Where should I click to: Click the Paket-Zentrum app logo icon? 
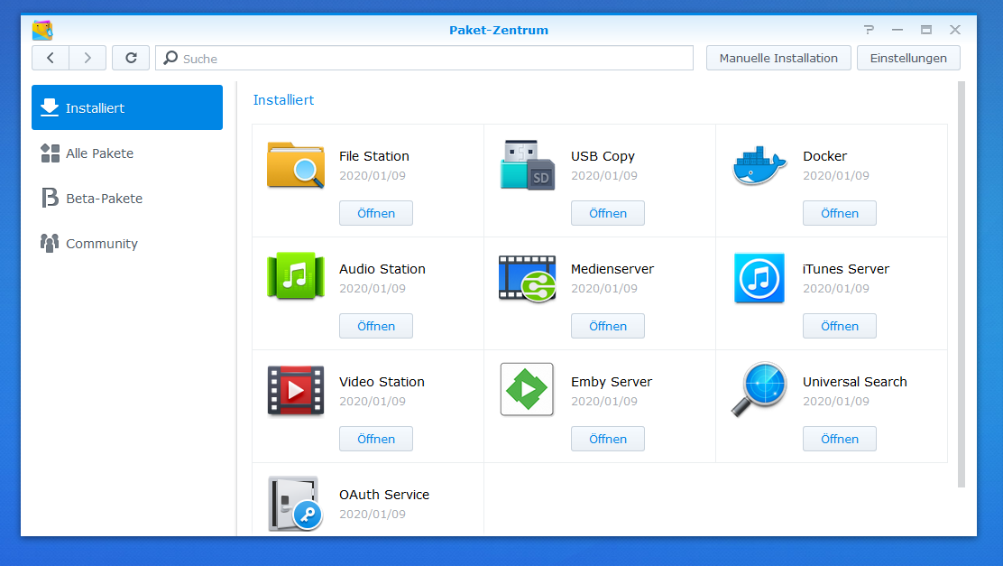(42, 30)
